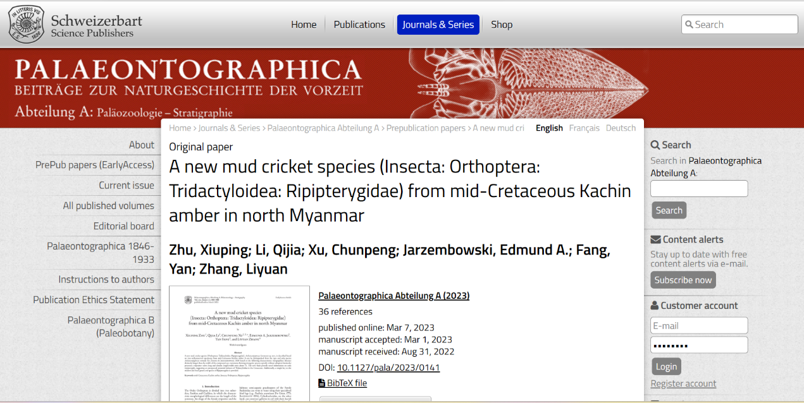Click the Subscribe now button
Screen dimensions: 804x403
(683, 280)
